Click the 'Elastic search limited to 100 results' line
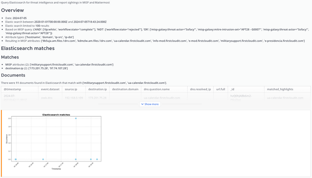312x178 pixels. 27,25
